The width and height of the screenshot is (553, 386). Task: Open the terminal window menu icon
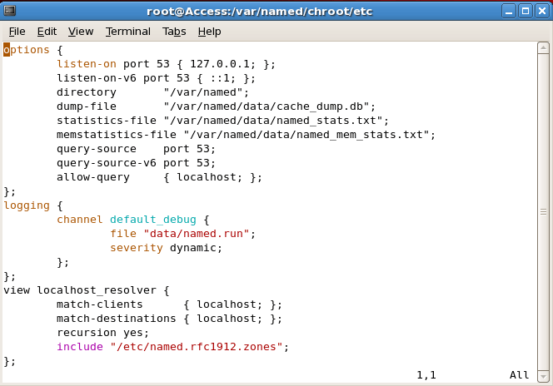pos(10,11)
